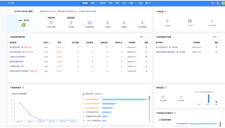The width and height of the screenshot is (225, 128).
Task: Click 更多 link in 未完成的执行列表
Action: pos(216,37)
